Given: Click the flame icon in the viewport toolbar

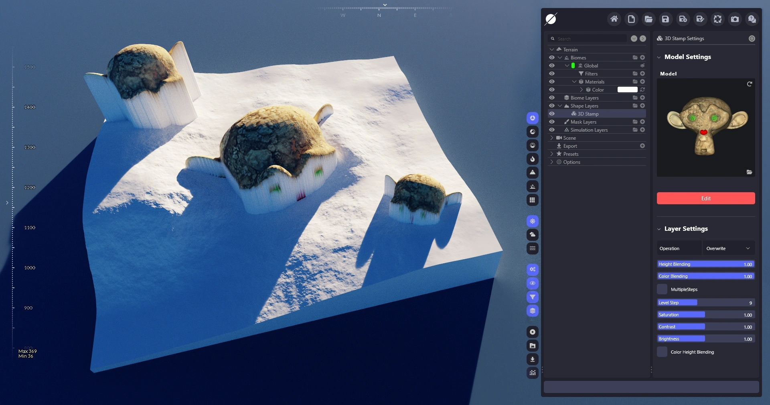Looking at the screenshot, I should 532,159.
